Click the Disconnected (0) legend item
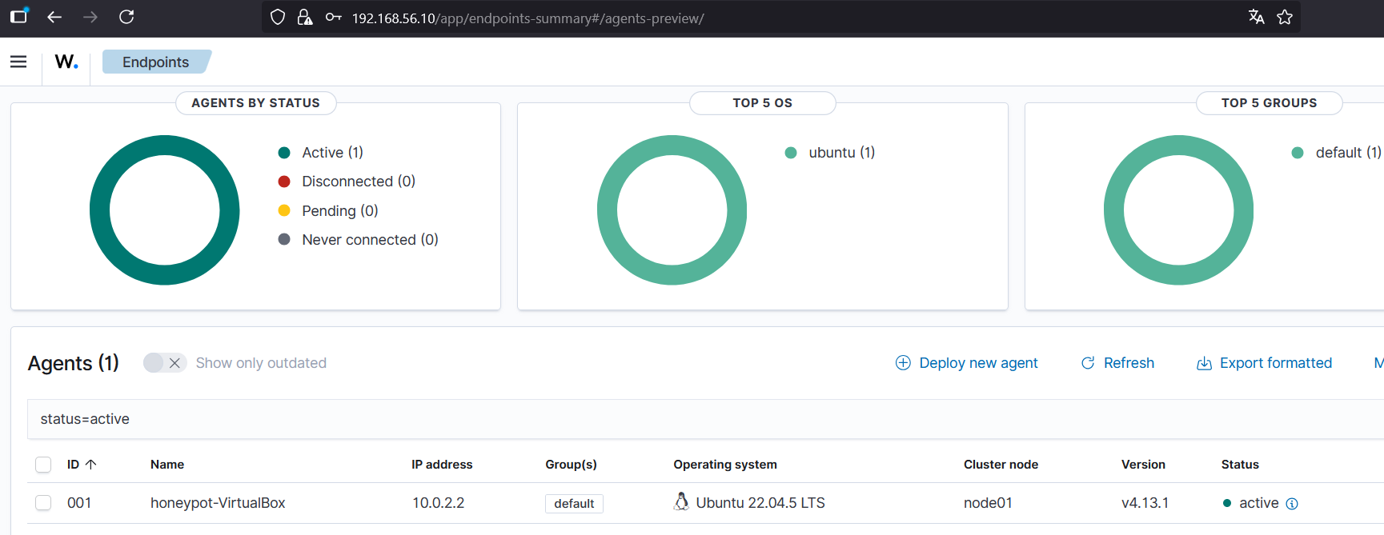This screenshot has width=1384, height=535. [347, 182]
